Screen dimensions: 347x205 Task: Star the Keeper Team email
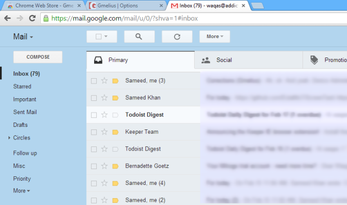(x=104, y=132)
